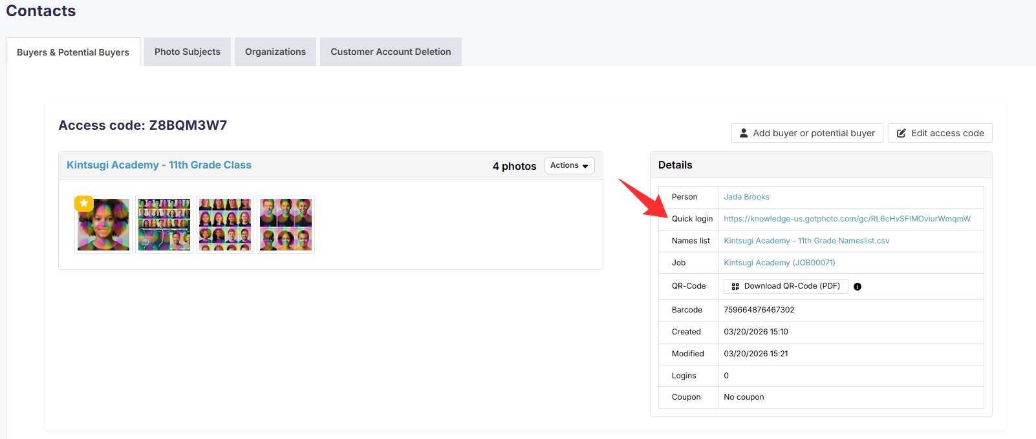1036x439 pixels.
Task: Open the Kintsugi Academy (JOB00071) job link
Action: pos(779,263)
